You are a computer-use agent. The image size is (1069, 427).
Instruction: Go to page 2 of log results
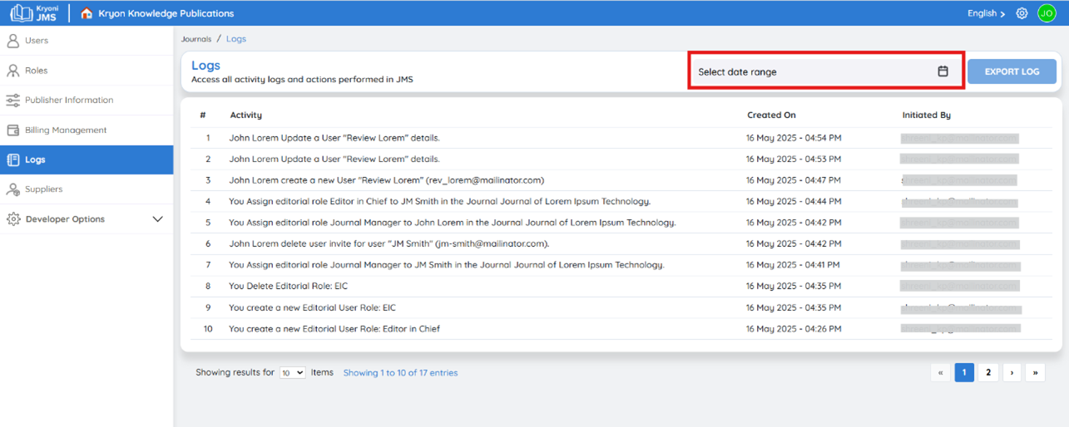click(988, 373)
